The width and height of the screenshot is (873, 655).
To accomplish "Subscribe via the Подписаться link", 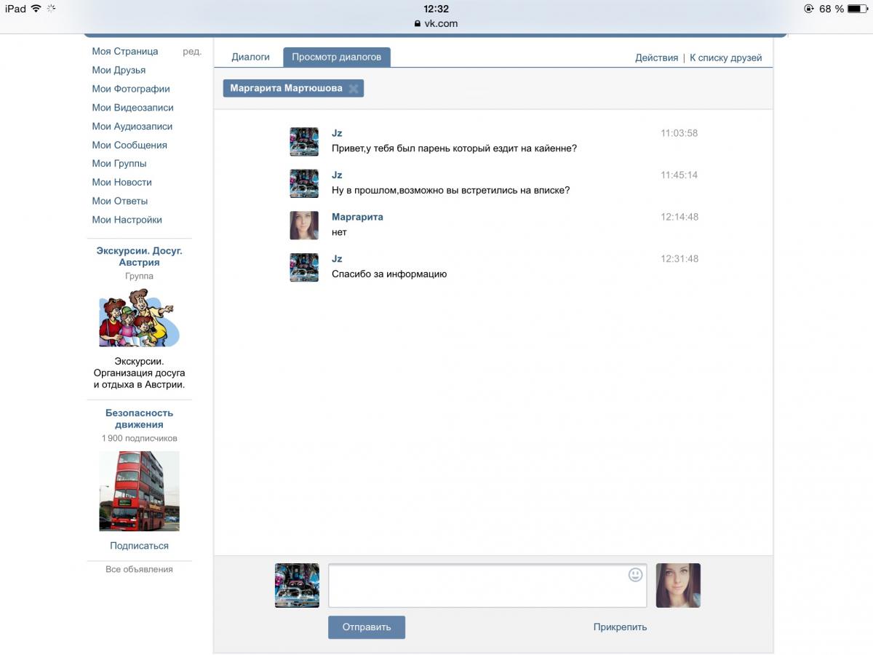I will (139, 546).
